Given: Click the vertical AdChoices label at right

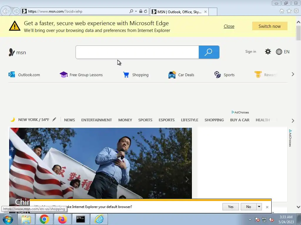Looking at the screenshot, I should pos(290,138).
